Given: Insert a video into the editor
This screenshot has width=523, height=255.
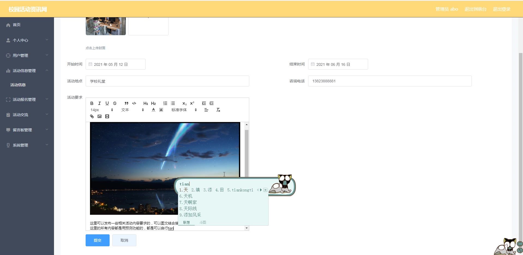Looking at the screenshot, I should click(x=107, y=116).
